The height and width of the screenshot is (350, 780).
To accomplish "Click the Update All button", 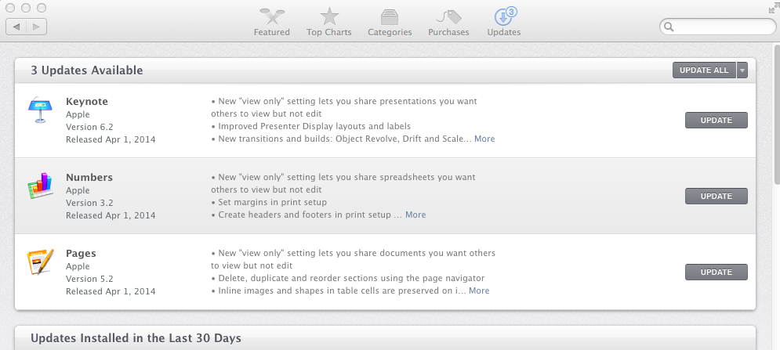I will (x=704, y=70).
